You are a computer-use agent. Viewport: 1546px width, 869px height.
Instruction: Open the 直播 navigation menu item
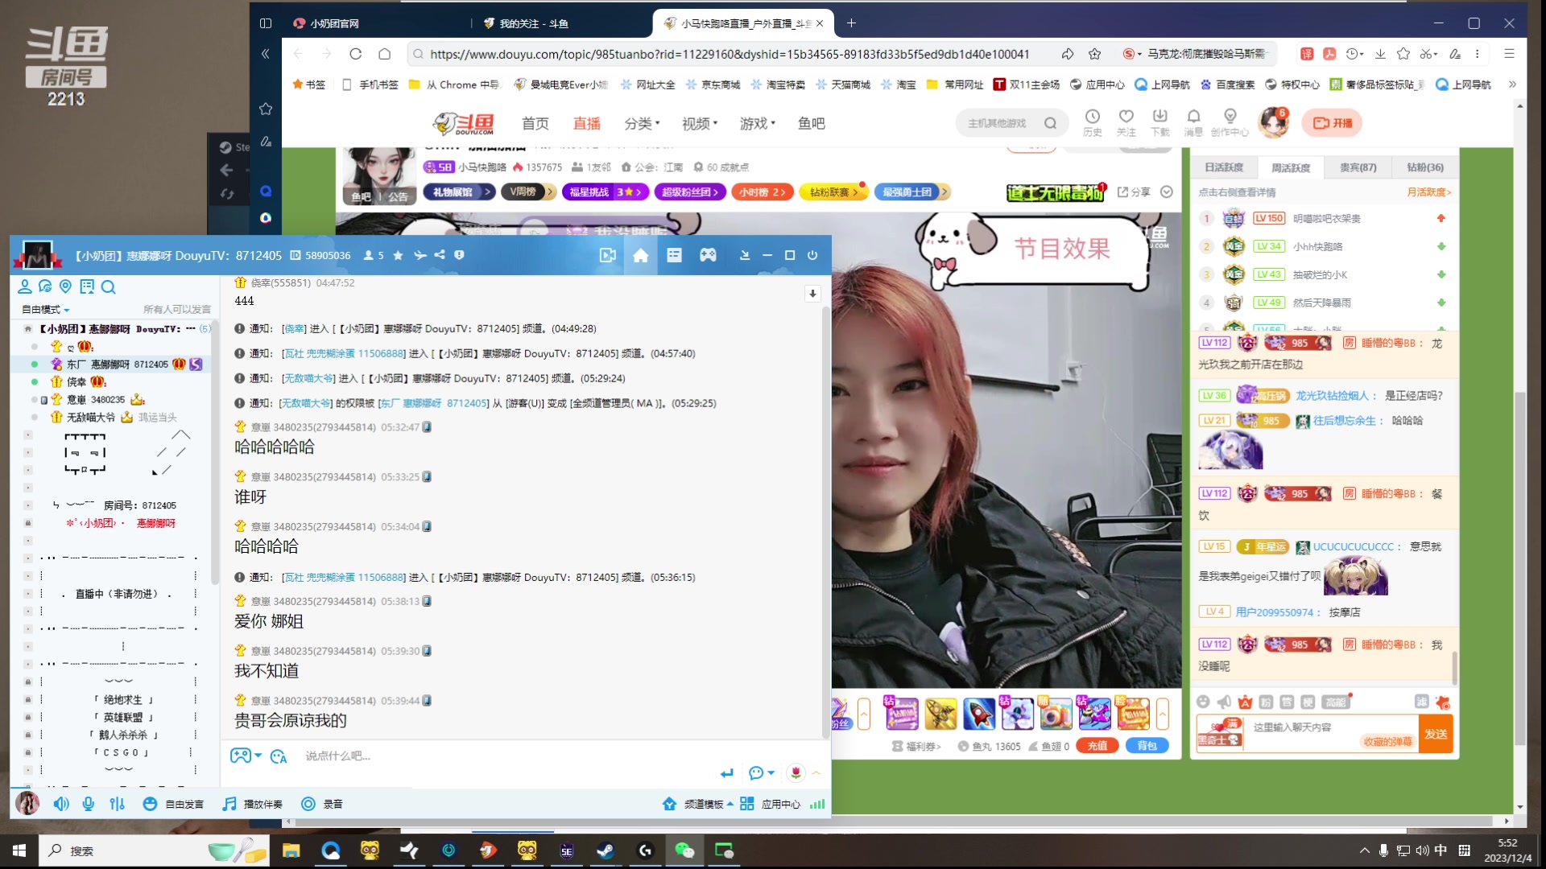pos(586,123)
